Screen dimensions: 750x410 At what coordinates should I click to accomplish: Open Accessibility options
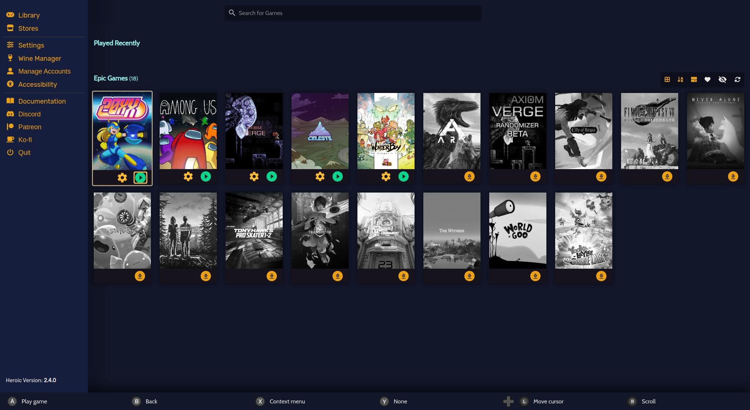coord(31,84)
